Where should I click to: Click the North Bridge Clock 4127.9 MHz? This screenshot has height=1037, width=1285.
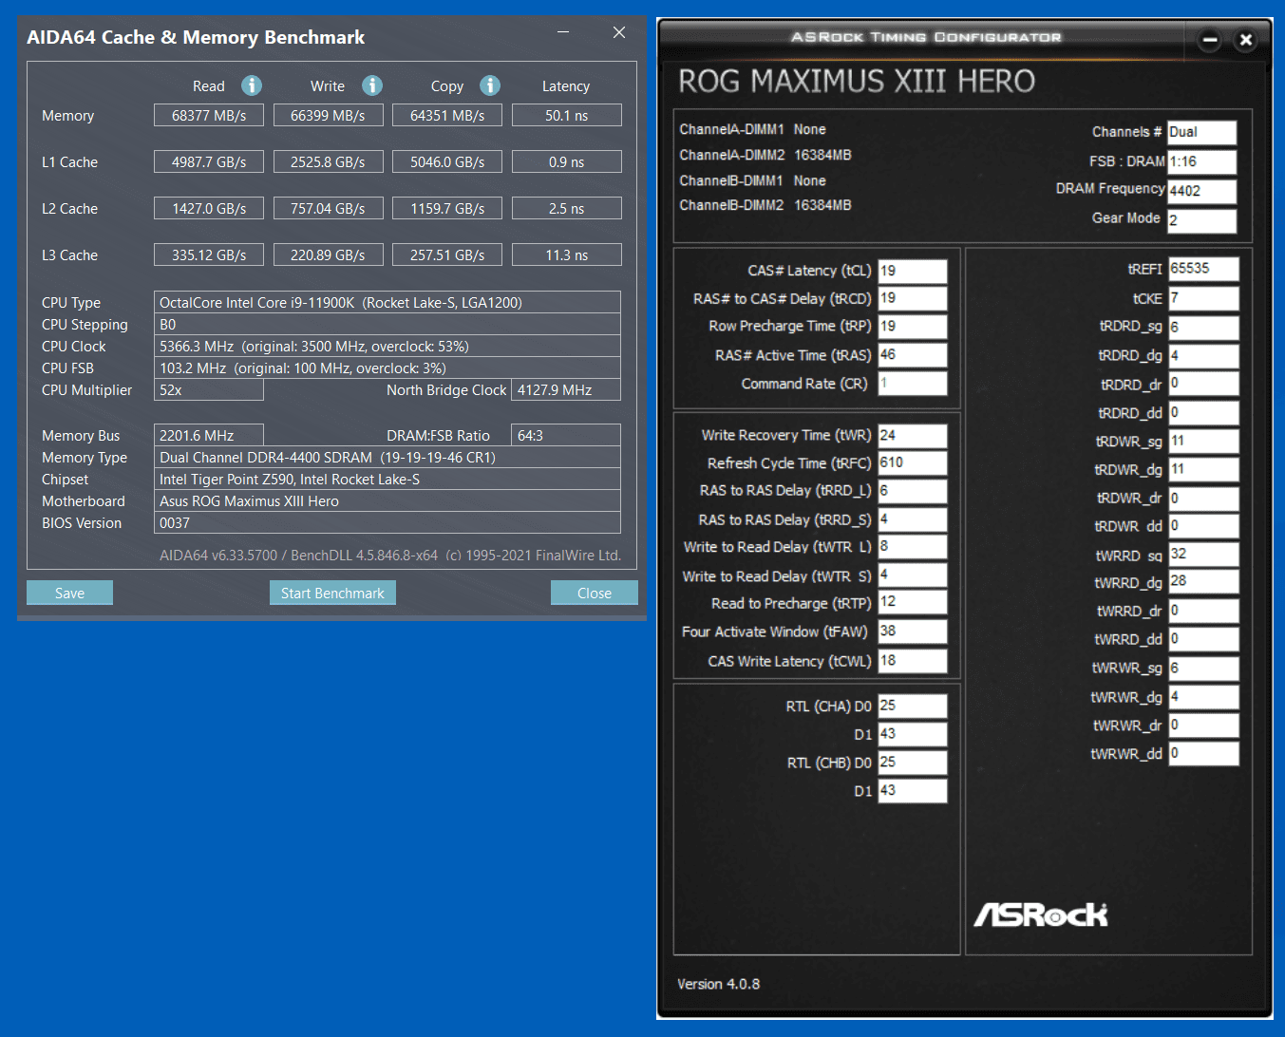click(566, 389)
